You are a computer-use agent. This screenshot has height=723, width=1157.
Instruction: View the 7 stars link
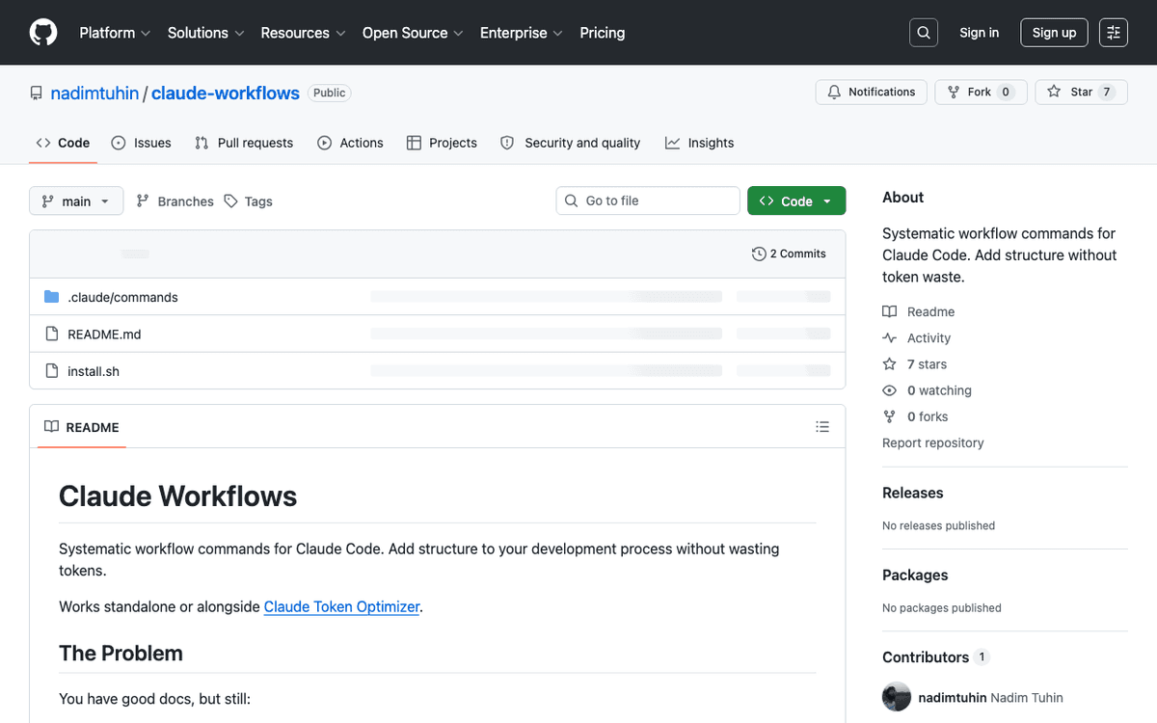[x=915, y=363]
